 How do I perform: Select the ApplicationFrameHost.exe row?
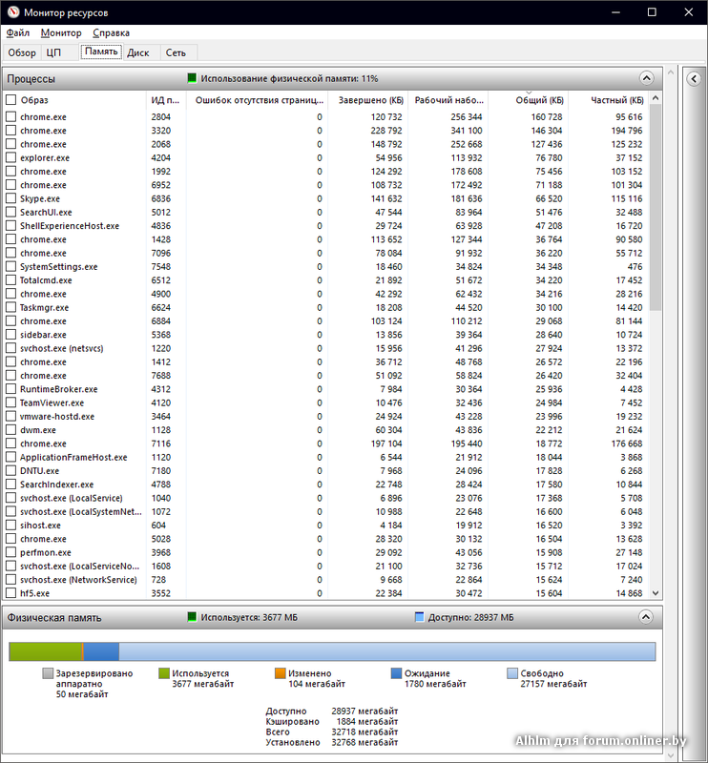click(x=326, y=458)
